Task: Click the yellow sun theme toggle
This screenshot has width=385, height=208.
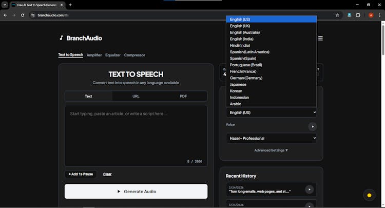Action: tap(369, 195)
